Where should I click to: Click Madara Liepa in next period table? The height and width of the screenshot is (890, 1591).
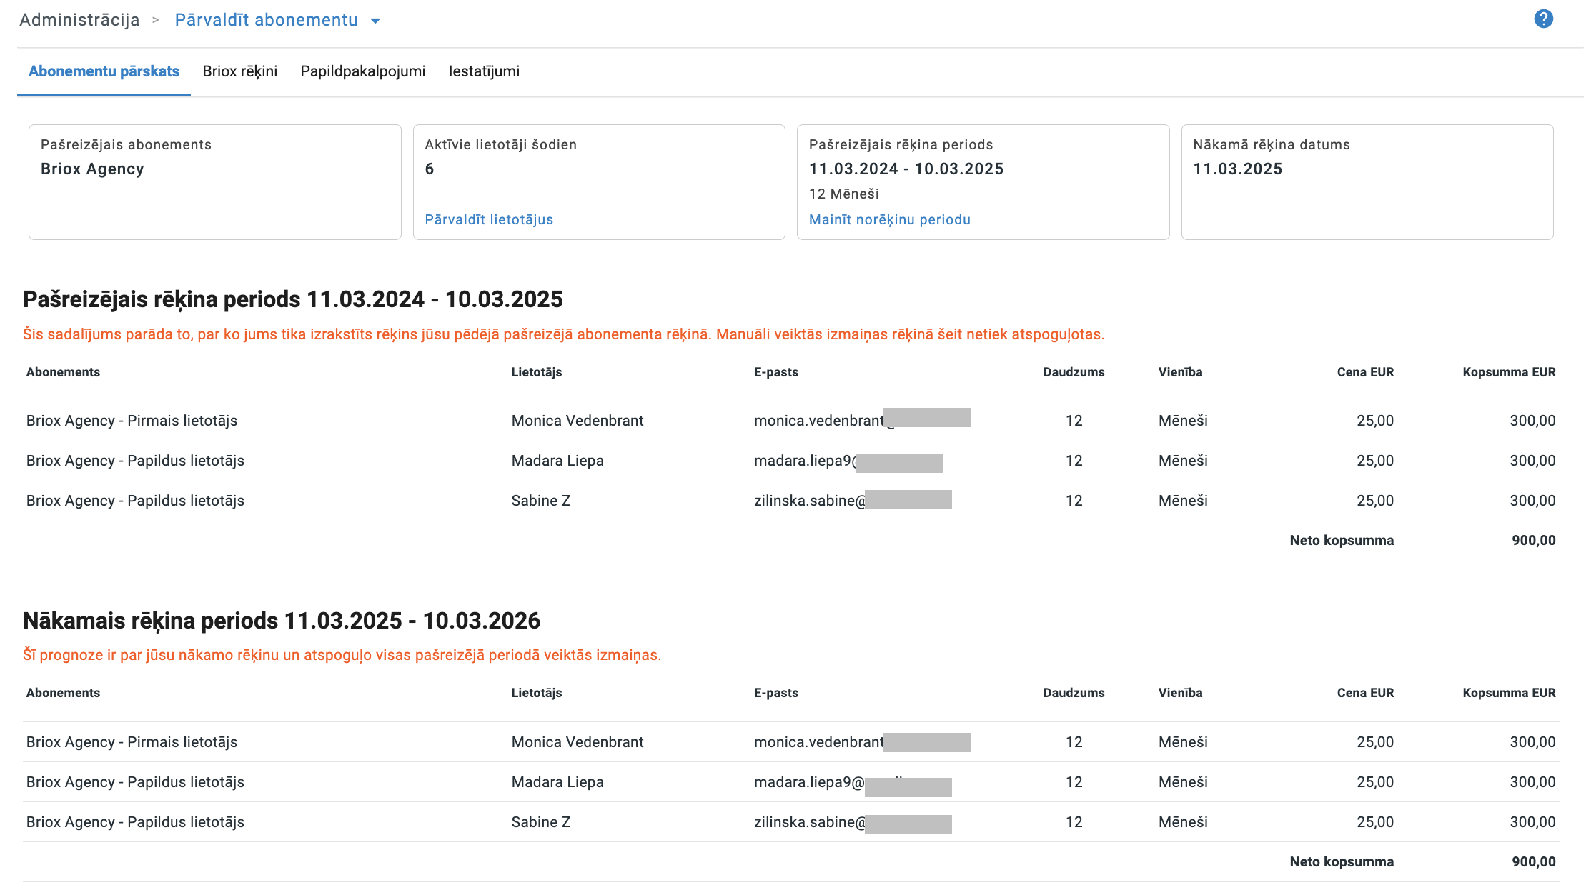557,782
